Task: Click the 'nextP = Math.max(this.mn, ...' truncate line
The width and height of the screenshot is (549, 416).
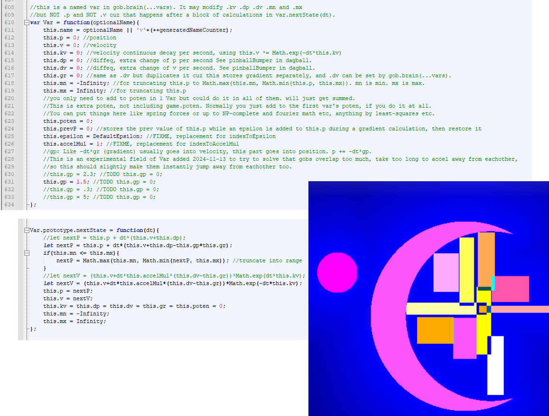Action: pos(179,261)
